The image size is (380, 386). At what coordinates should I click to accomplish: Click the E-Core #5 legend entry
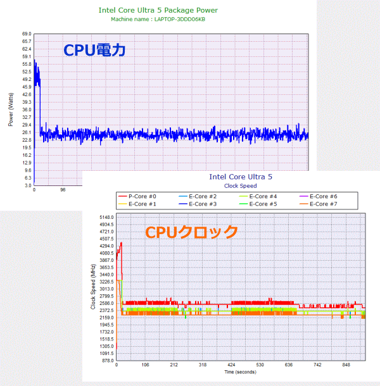[258, 204]
